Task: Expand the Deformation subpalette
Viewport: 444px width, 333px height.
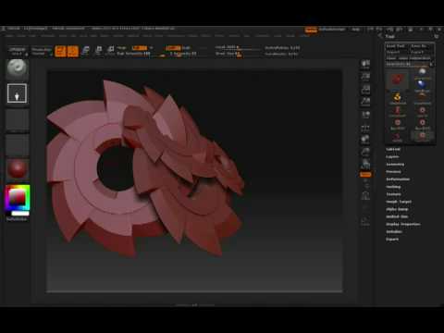Action: [398, 179]
